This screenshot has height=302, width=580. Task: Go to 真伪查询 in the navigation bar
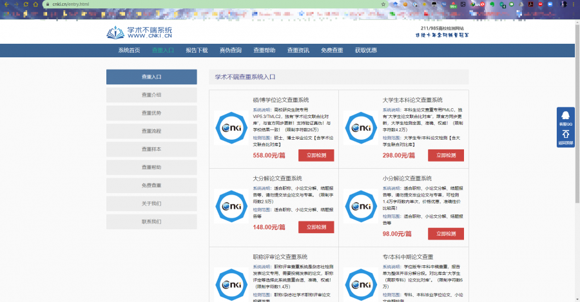[x=230, y=50]
